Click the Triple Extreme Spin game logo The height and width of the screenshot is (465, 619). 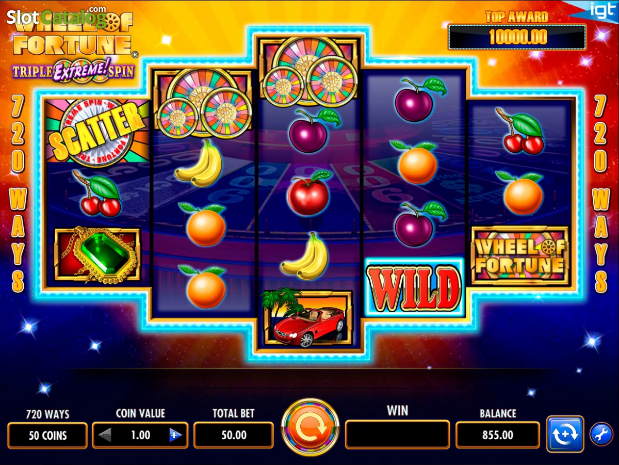pyautogui.click(x=73, y=71)
